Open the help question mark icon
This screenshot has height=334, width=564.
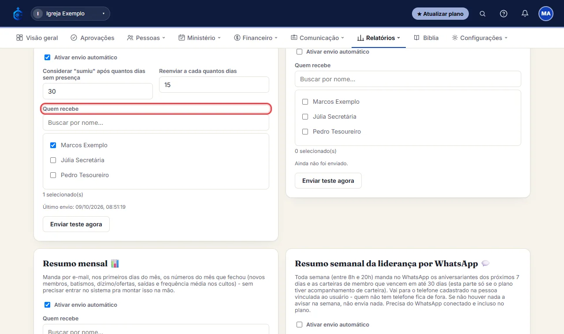(x=504, y=14)
